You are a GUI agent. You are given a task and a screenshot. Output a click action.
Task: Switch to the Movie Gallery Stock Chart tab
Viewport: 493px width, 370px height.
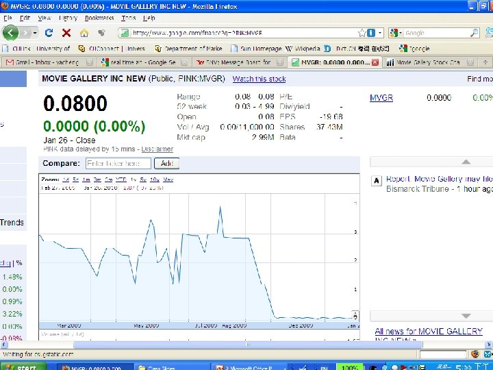tap(430, 62)
